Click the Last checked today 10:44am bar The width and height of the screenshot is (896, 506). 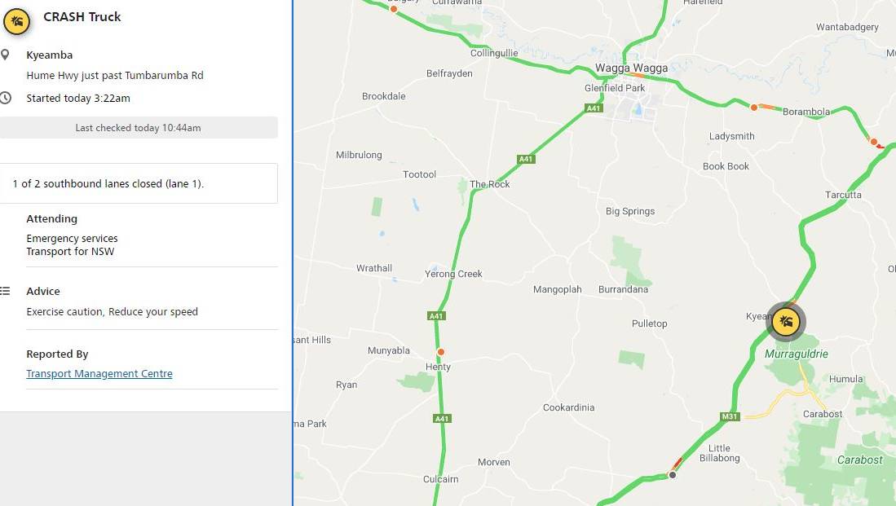pyautogui.click(x=139, y=128)
